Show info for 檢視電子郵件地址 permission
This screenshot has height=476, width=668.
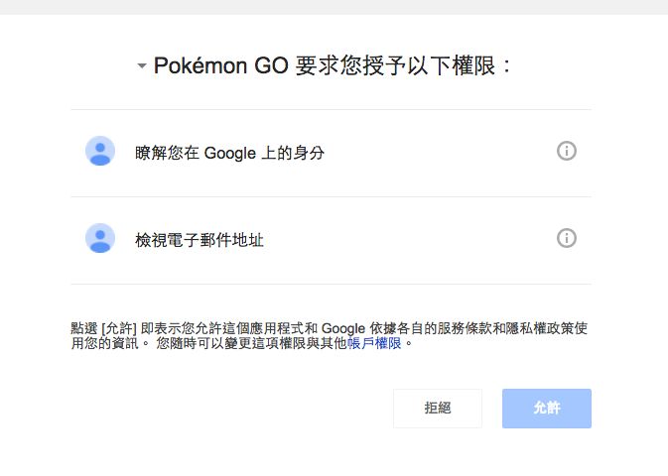pyautogui.click(x=567, y=239)
